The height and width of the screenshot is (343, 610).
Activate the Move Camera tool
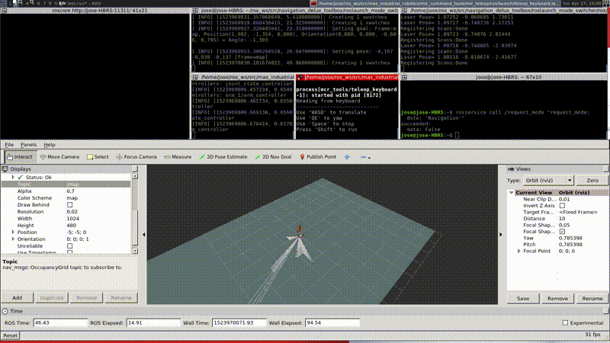point(59,157)
